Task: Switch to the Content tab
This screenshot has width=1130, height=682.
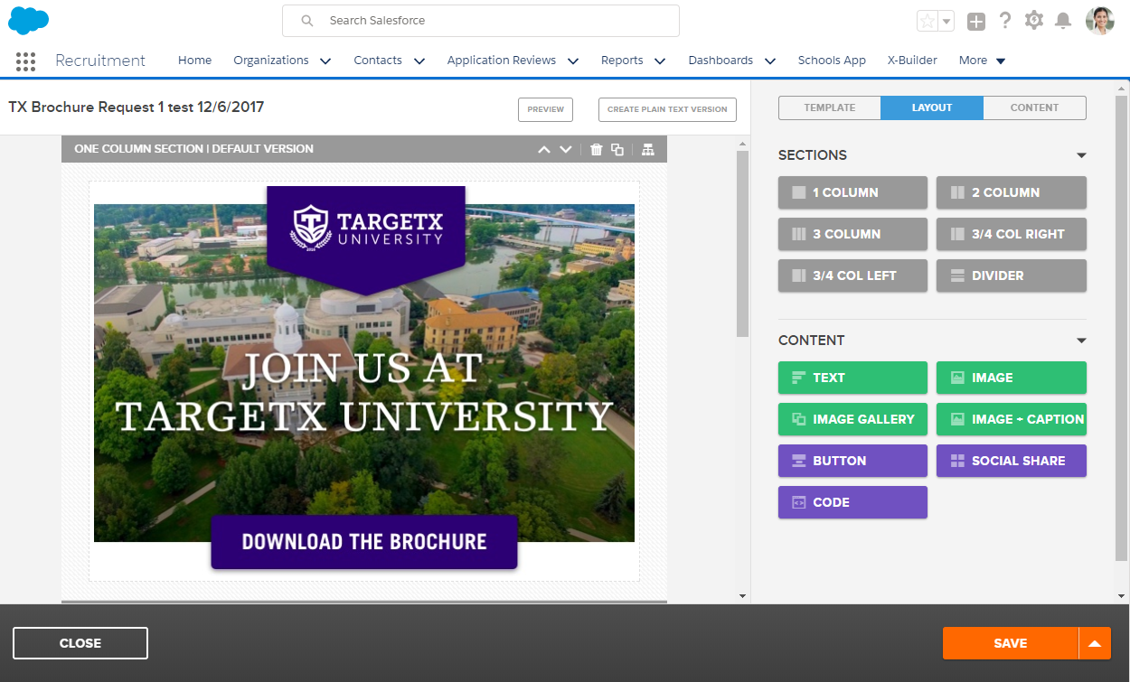Action: 1034,107
